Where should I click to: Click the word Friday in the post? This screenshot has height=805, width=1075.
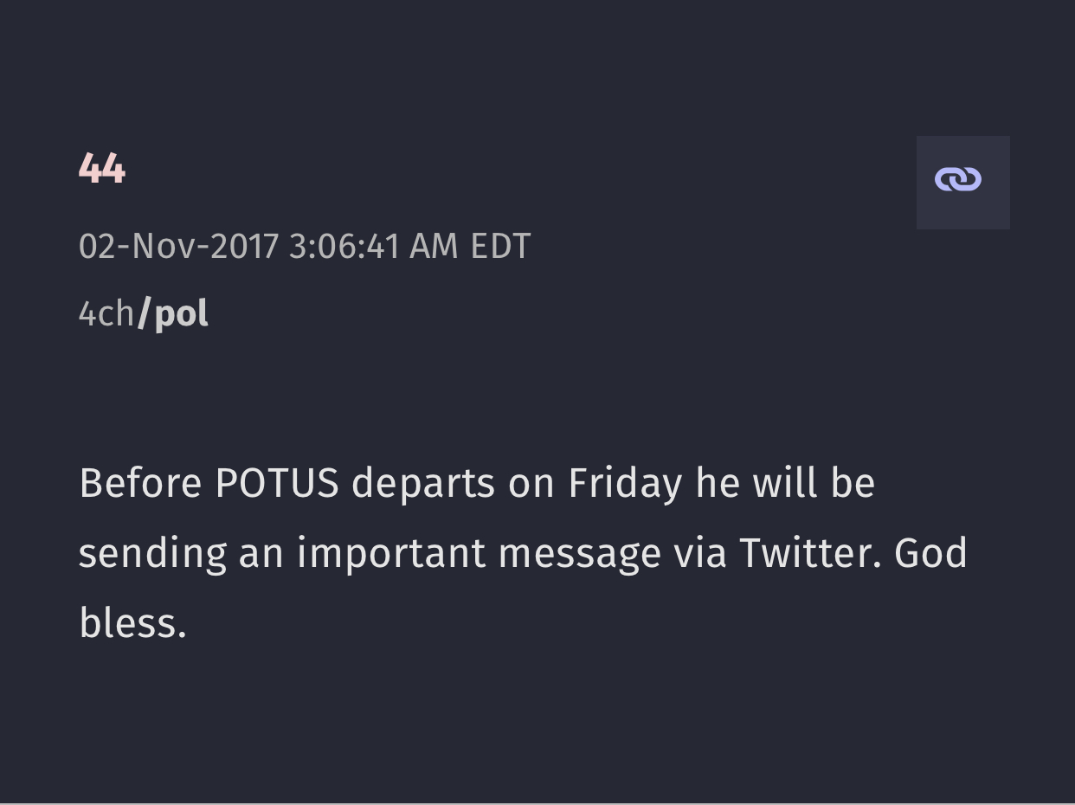point(625,484)
